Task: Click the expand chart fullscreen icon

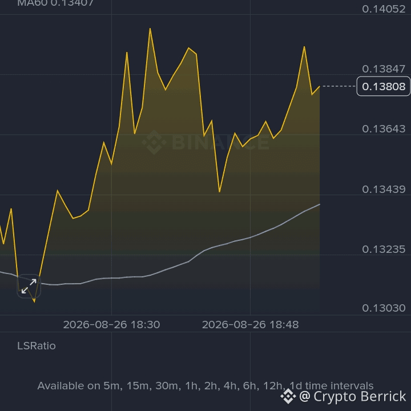Action: (29, 286)
